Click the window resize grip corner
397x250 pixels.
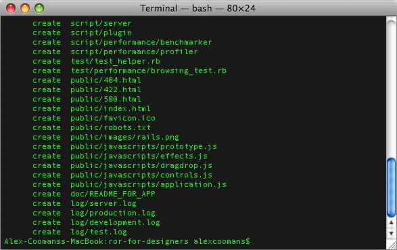pyautogui.click(x=392, y=245)
